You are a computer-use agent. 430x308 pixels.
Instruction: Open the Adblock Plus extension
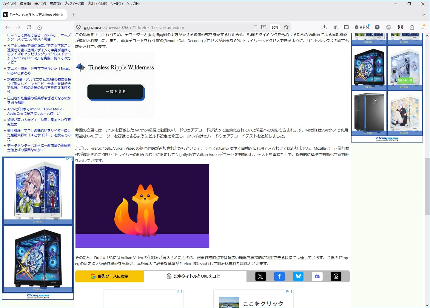coord(389,27)
